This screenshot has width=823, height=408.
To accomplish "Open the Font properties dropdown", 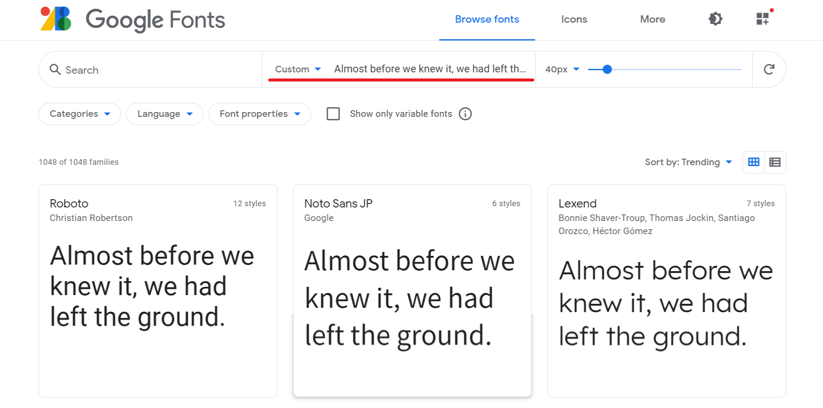I will 259,114.
